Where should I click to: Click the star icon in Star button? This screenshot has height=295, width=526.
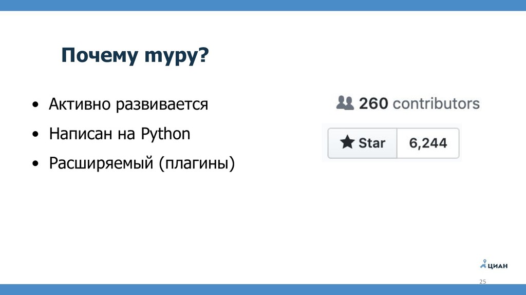click(x=347, y=142)
